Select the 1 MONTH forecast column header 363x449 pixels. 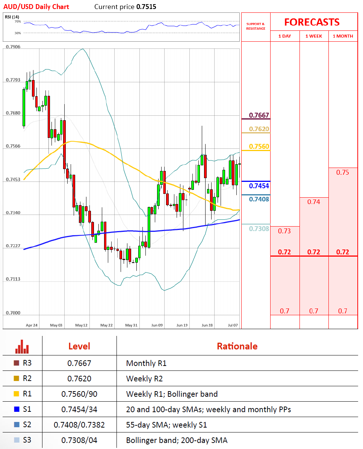343,36
